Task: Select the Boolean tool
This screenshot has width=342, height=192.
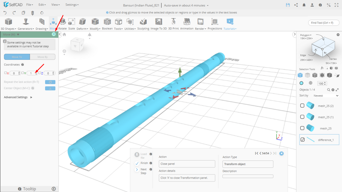Action: 107,24
